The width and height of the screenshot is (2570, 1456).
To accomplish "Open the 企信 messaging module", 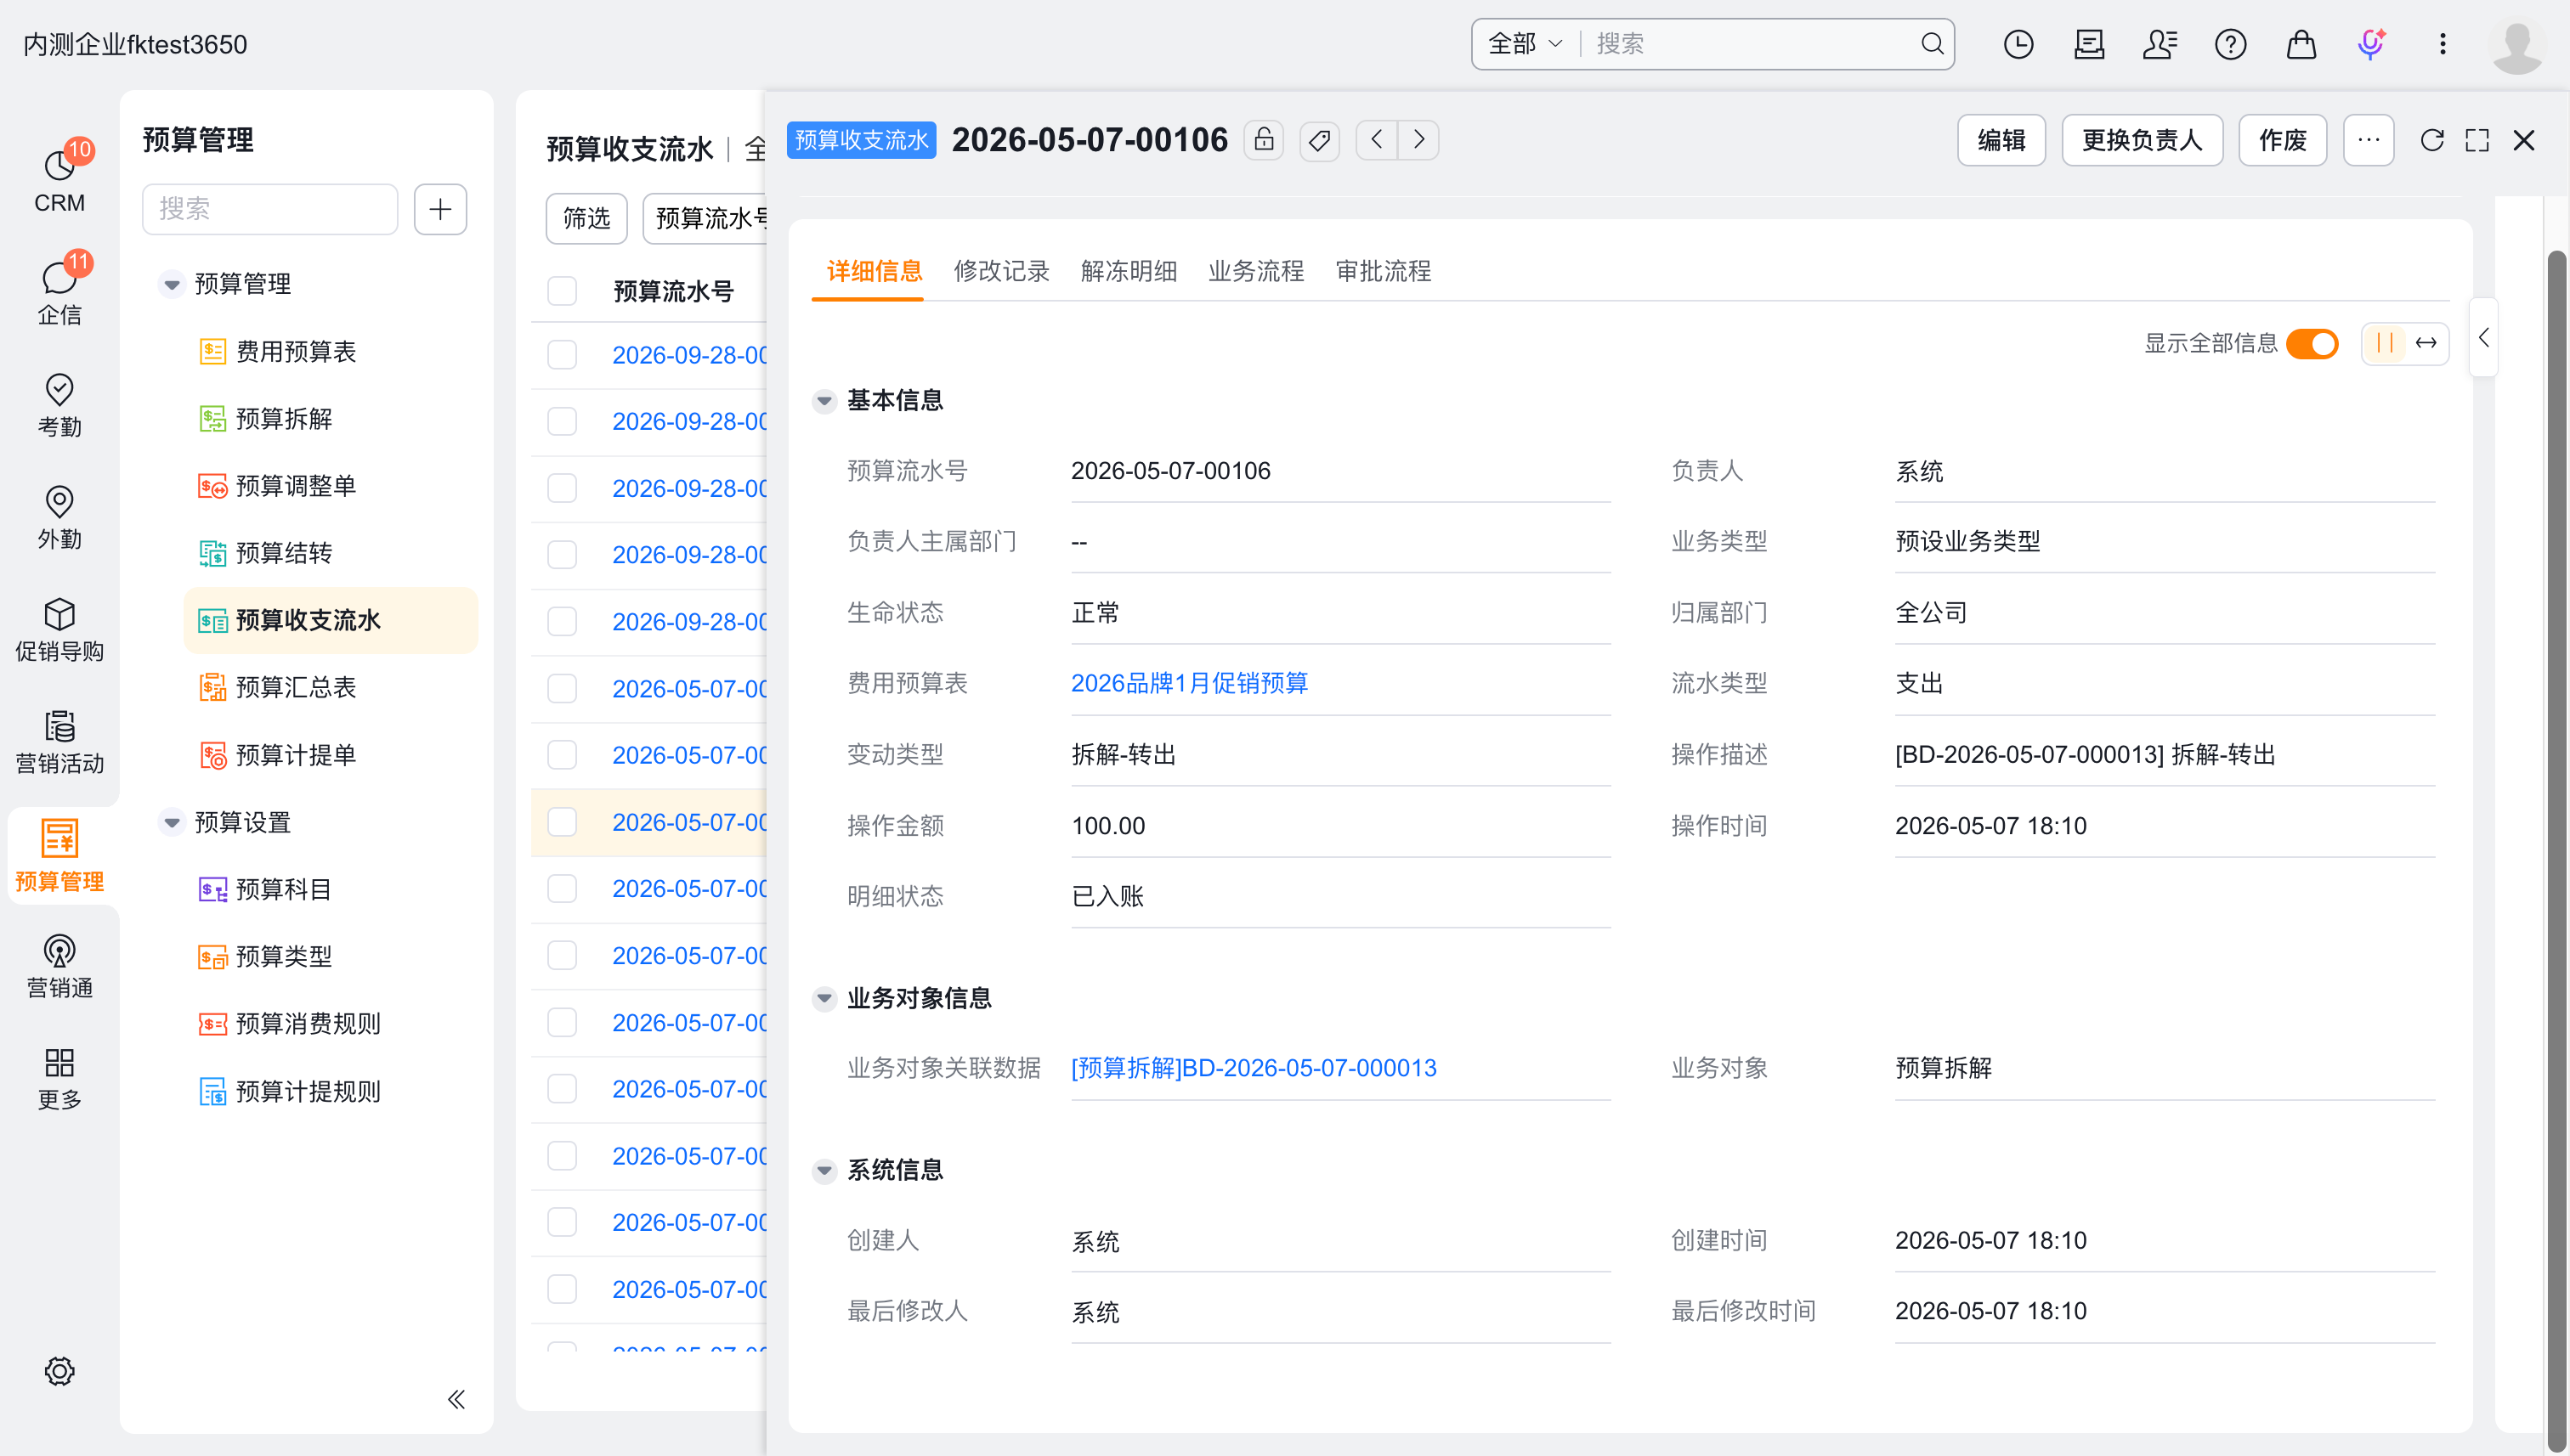I will pos(59,292).
